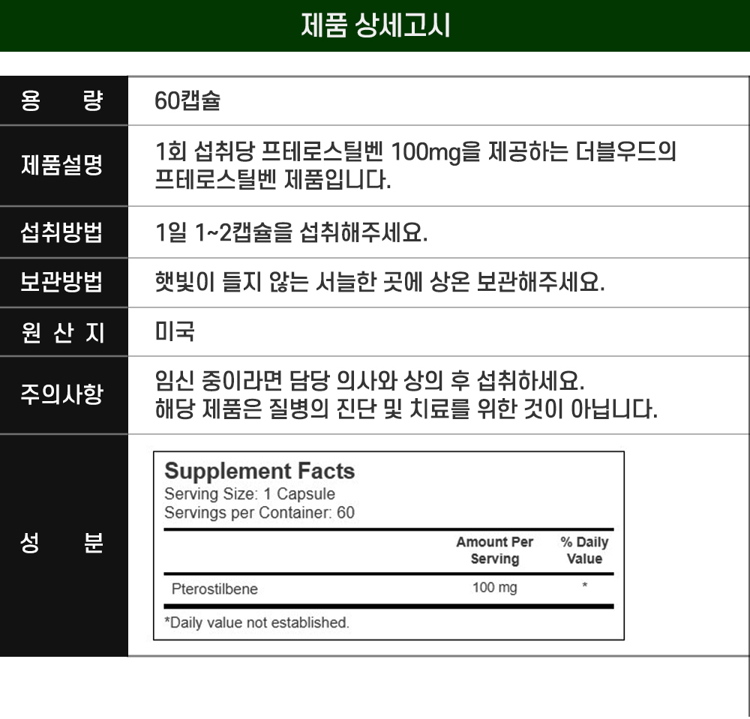The height and width of the screenshot is (719, 750).
Task: Click the 제품설명 row label
Action: 63,166
